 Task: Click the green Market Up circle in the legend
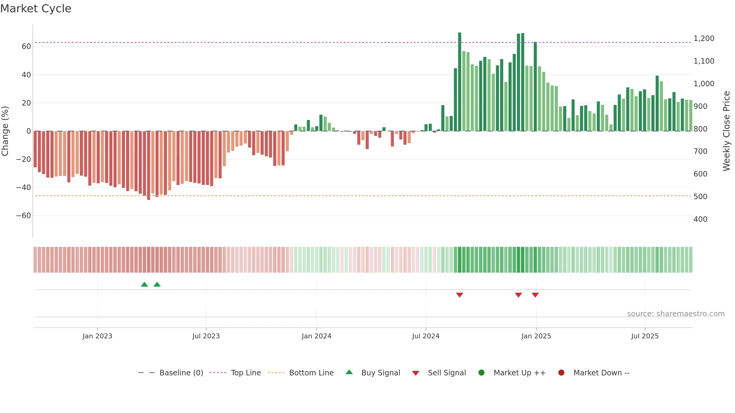click(481, 373)
